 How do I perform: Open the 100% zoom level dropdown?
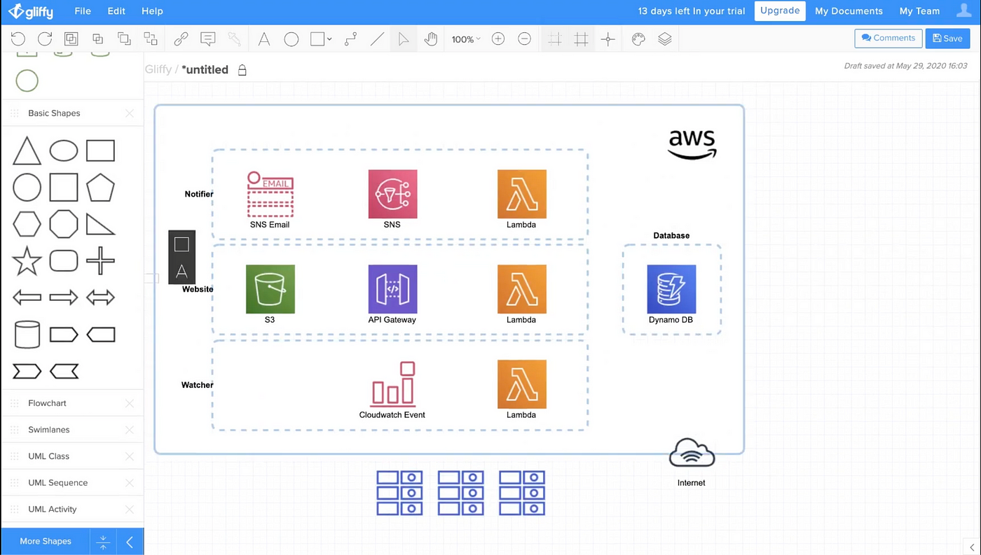(x=466, y=39)
